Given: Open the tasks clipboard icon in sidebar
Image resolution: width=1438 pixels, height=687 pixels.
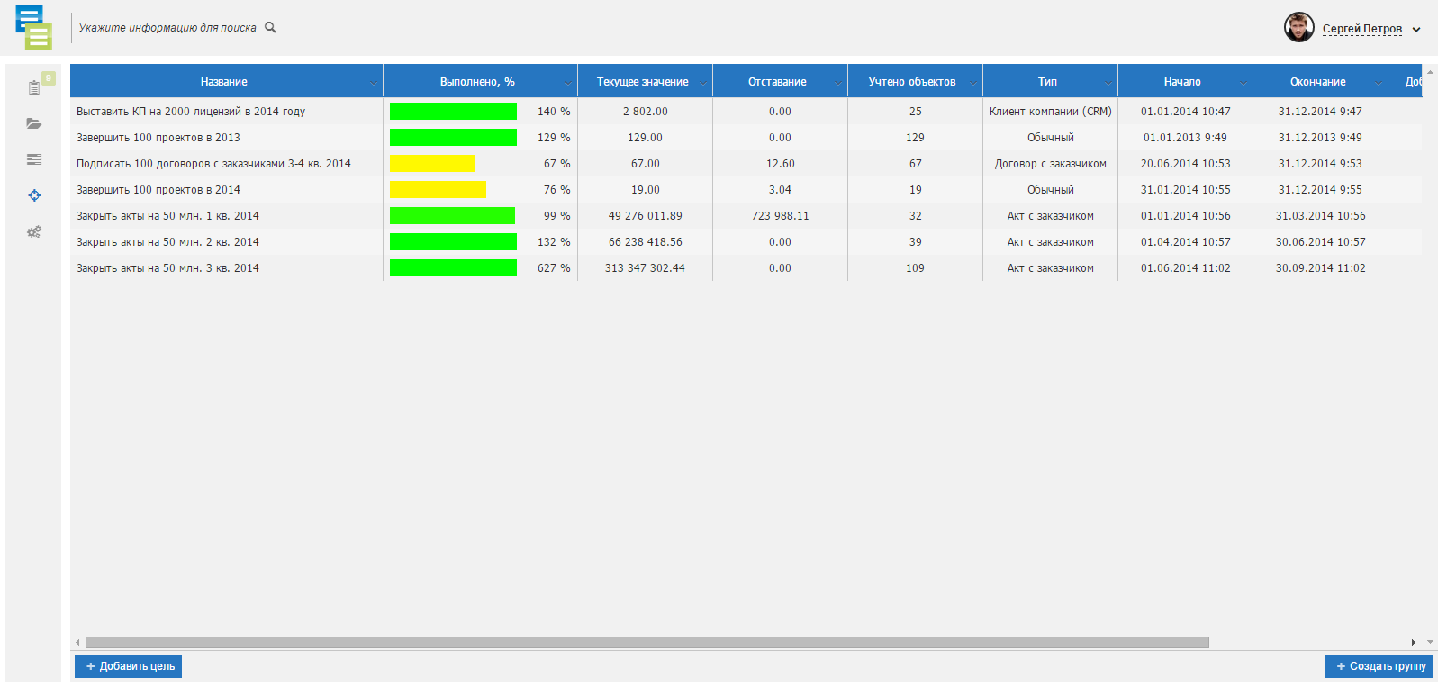Looking at the screenshot, I should point(34,87).
